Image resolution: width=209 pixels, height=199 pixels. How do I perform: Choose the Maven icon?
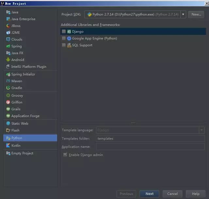8,81
